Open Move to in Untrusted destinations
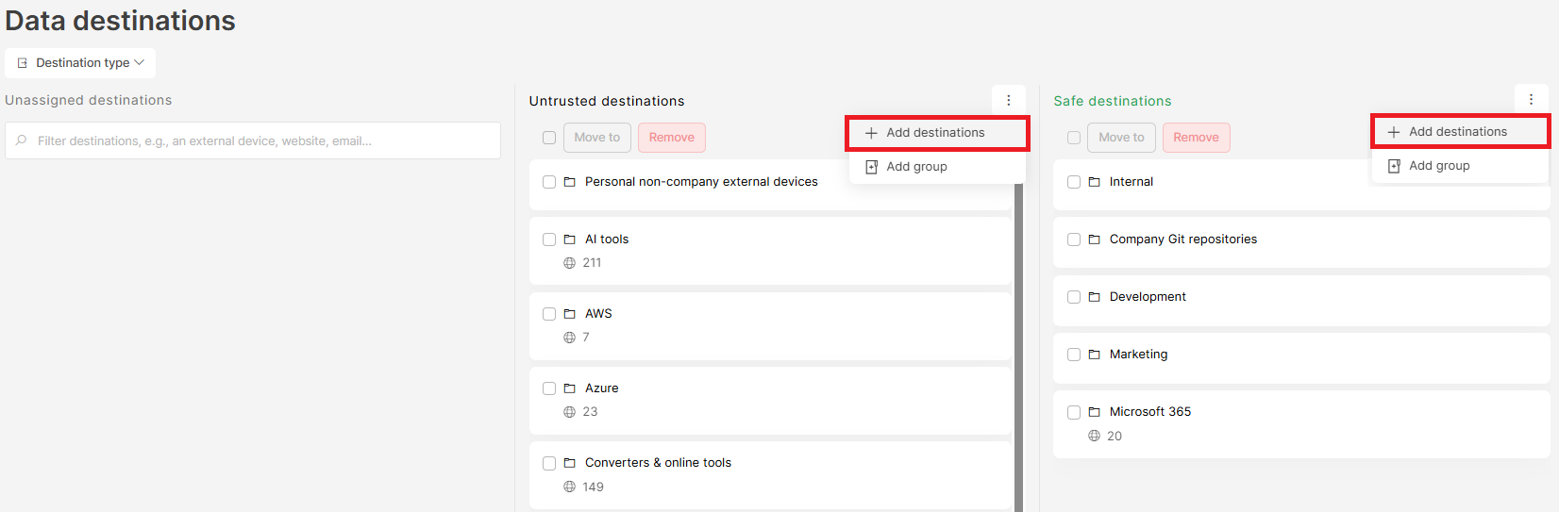 [x=597, y=138]
